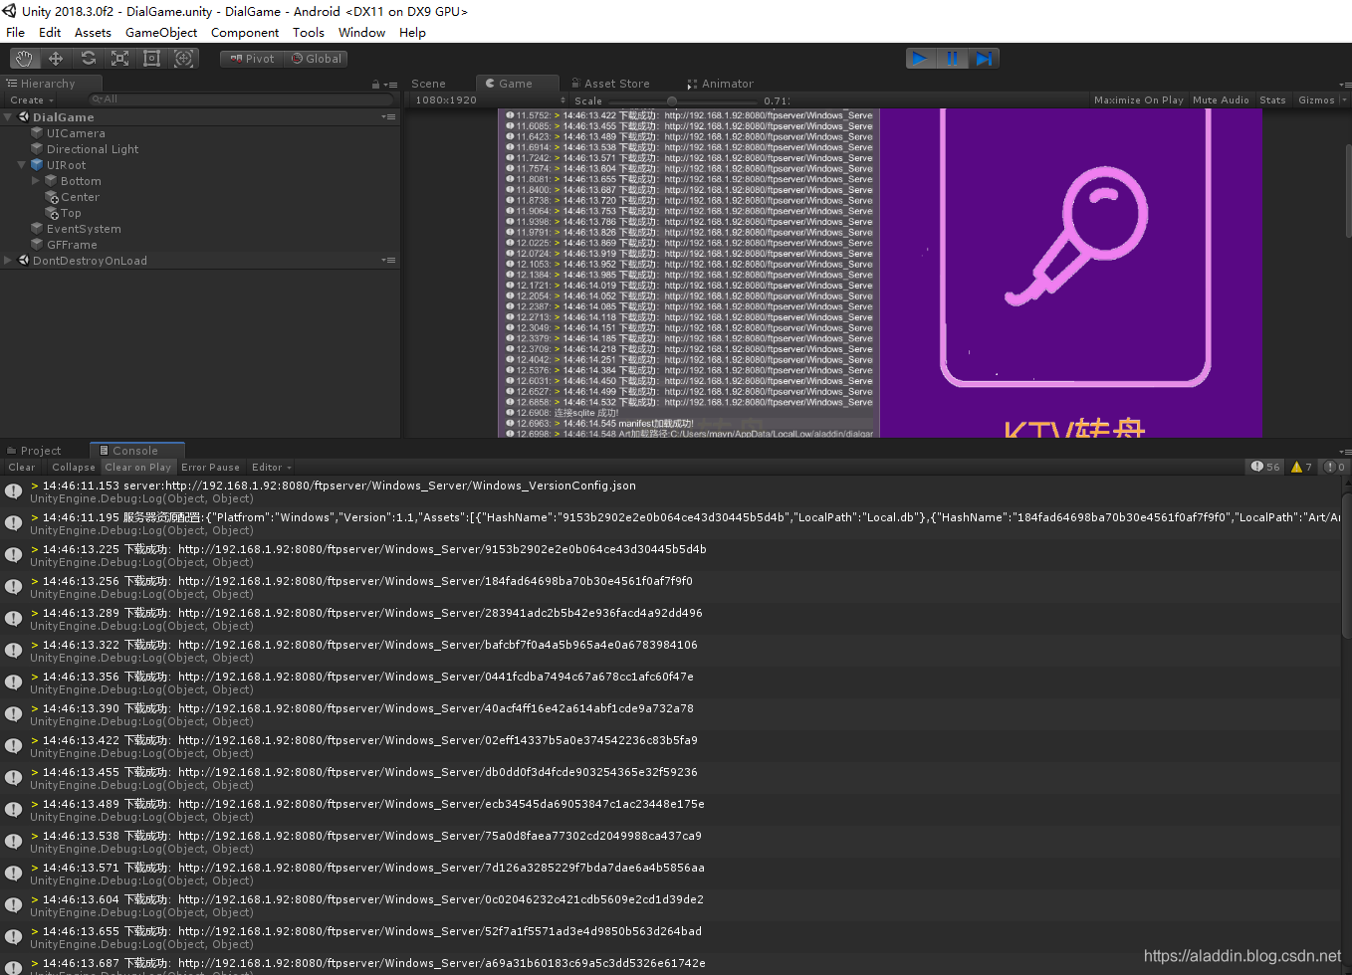Viewport: 1352px width, 975px height.
Task: Select the Center object
Action: tap(80, 197)
